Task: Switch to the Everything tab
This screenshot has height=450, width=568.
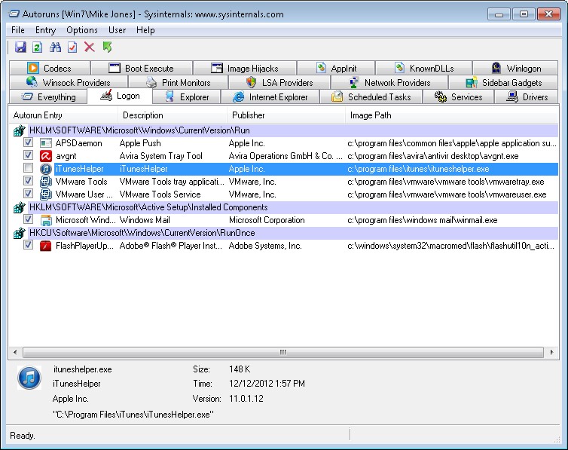Action: [x=48, y=97]
